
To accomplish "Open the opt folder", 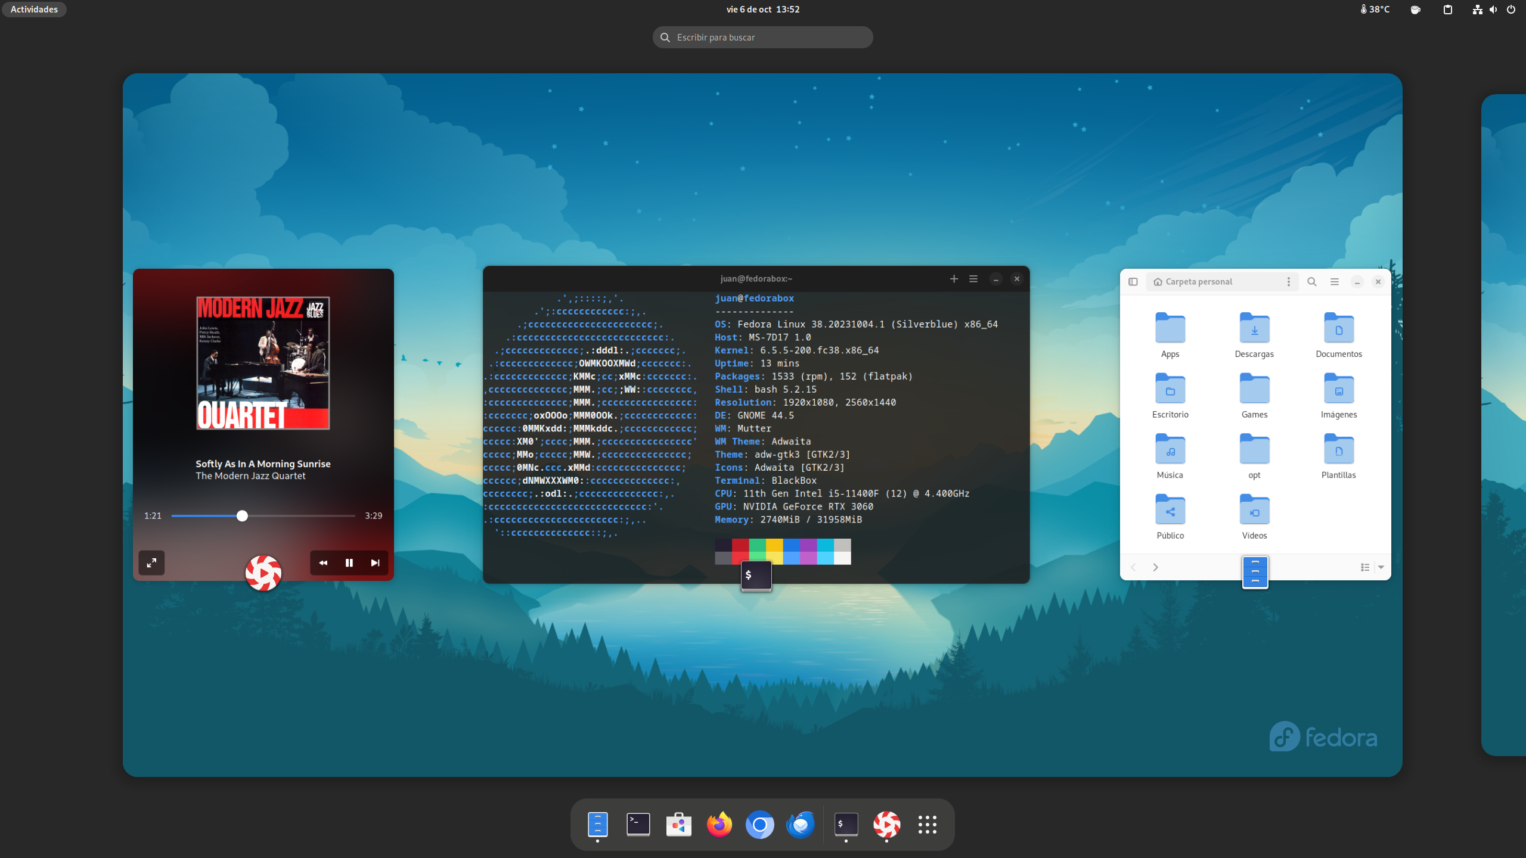I will (1254, 456).
